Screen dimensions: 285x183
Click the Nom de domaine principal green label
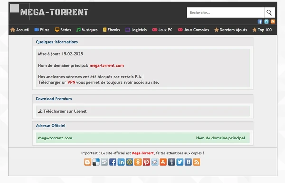(220, 138)
